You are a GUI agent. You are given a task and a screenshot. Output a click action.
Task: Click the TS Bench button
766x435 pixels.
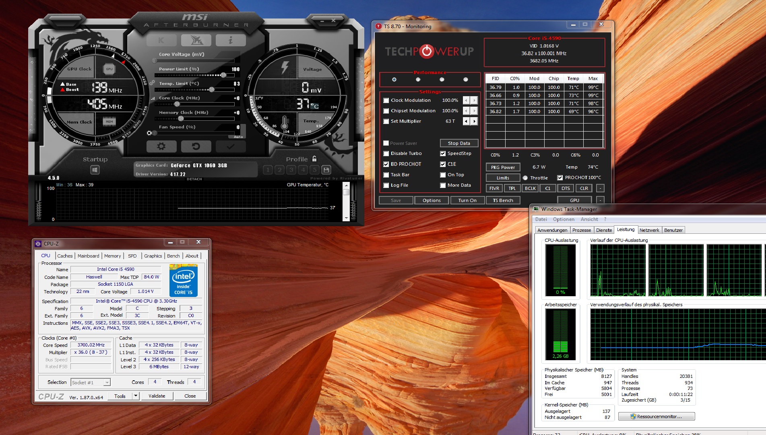point(503,200)
